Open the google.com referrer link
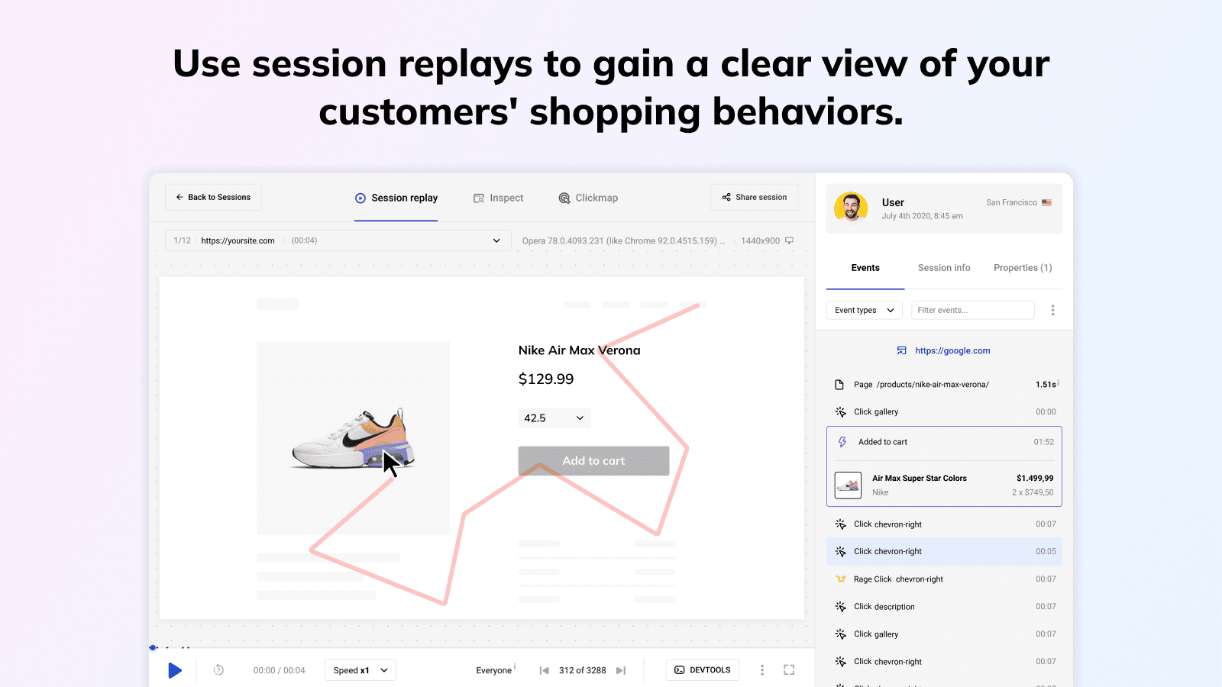The width and height of the screenshot is (1222, 687). (952, 350)
